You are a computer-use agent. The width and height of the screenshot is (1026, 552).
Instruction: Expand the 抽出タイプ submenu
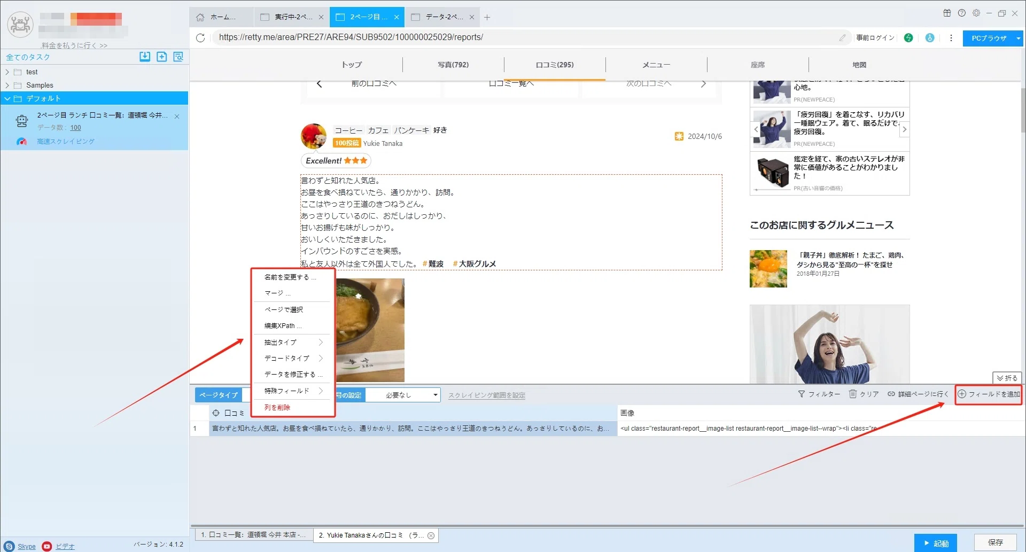[293, 342]
